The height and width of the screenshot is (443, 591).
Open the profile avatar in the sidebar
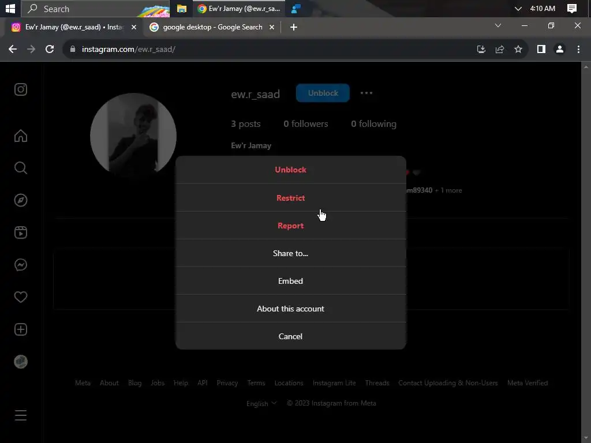point(21,362)
